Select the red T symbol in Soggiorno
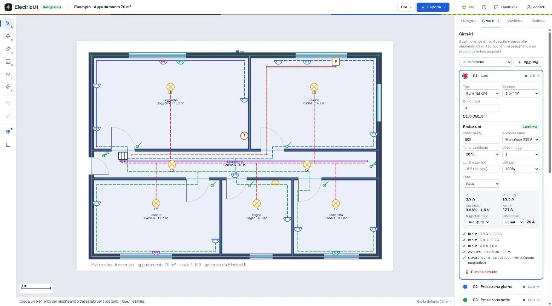This screenshot has height=306, width=552. click(244, 135)
